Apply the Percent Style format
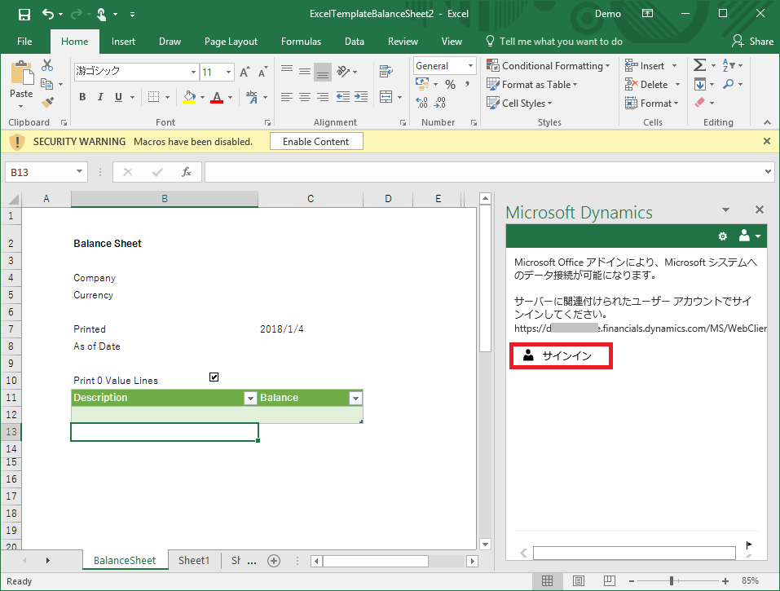 450,85
